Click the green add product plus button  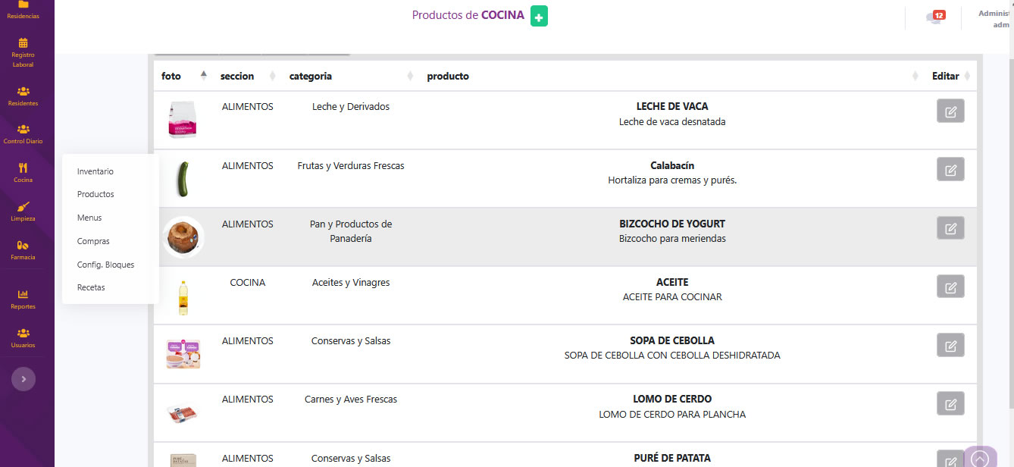pos(539,16)
